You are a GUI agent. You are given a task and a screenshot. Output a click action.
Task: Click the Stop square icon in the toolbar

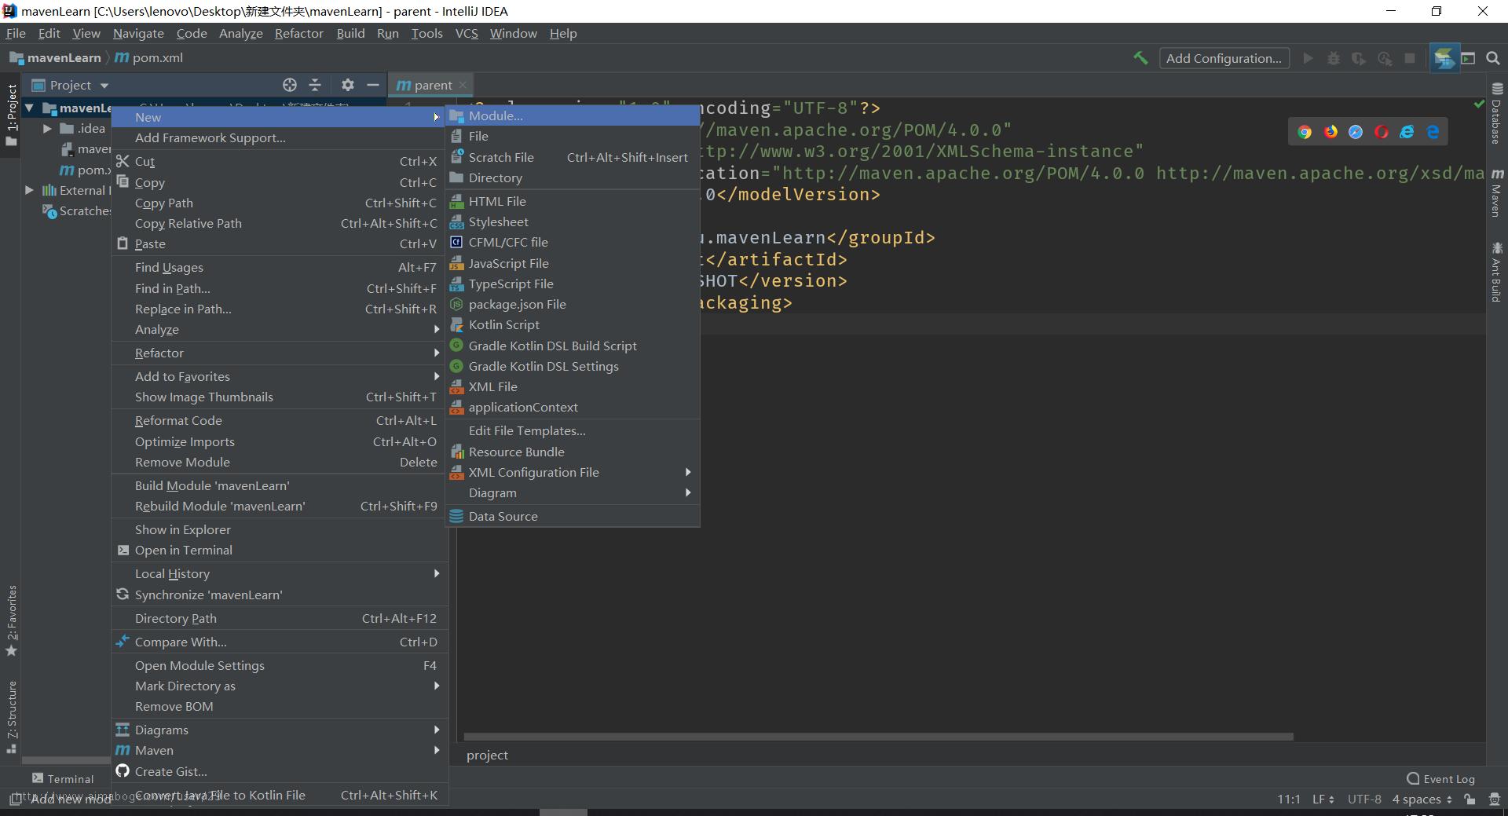pos(1410,58)
